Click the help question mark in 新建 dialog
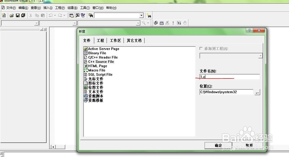Viewport: 289px width, 157px height. coord(249,30)
